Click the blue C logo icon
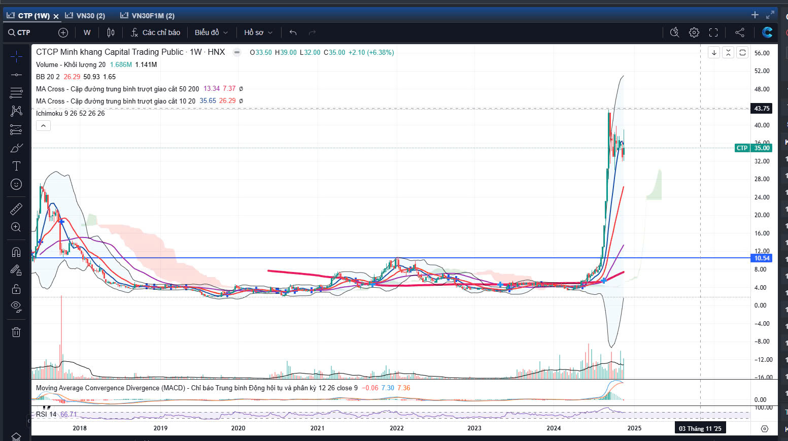Image resolution: width=788 pixels, height=441 pixels. 767,32
